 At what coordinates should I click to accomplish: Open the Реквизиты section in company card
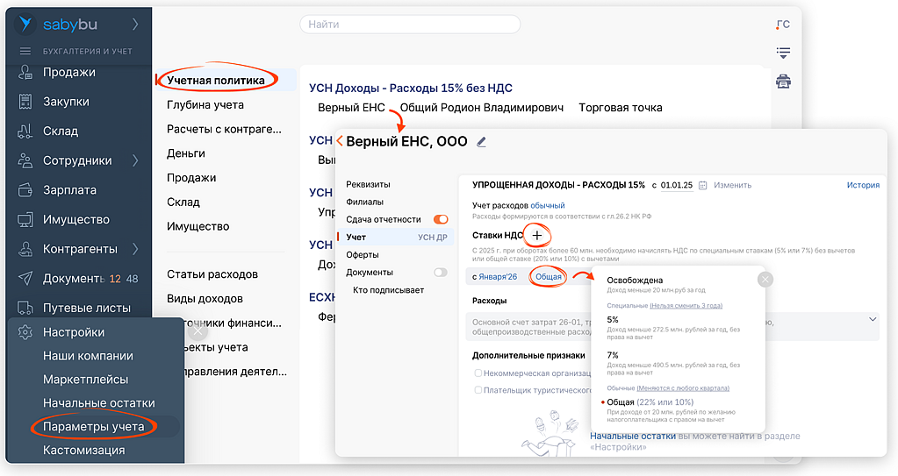click(368, 184)
